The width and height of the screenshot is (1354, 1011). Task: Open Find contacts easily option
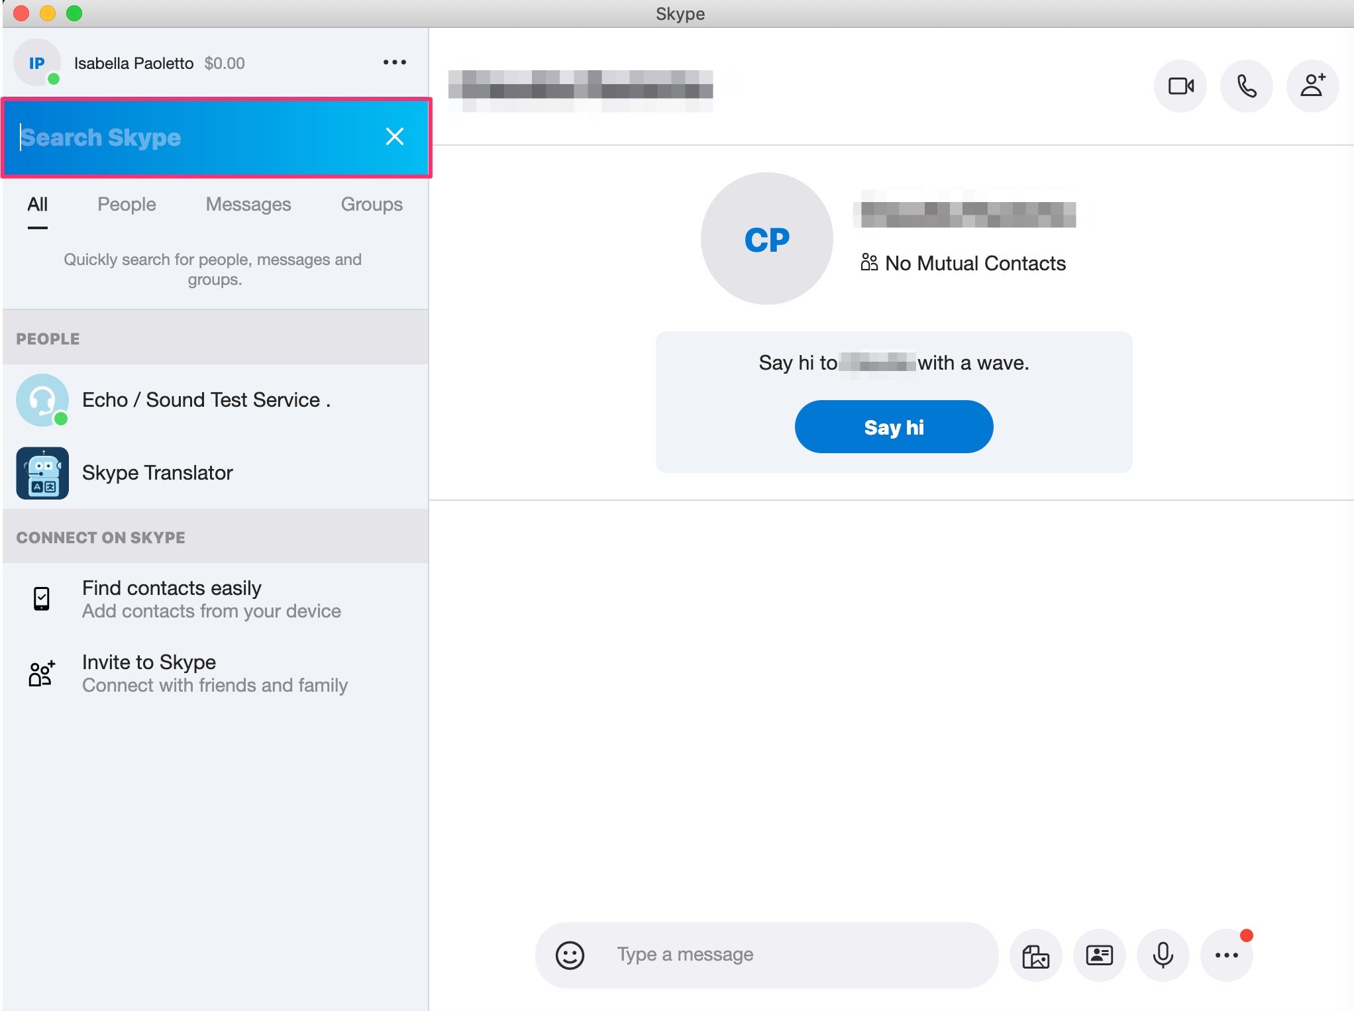[x=215, y=599]
